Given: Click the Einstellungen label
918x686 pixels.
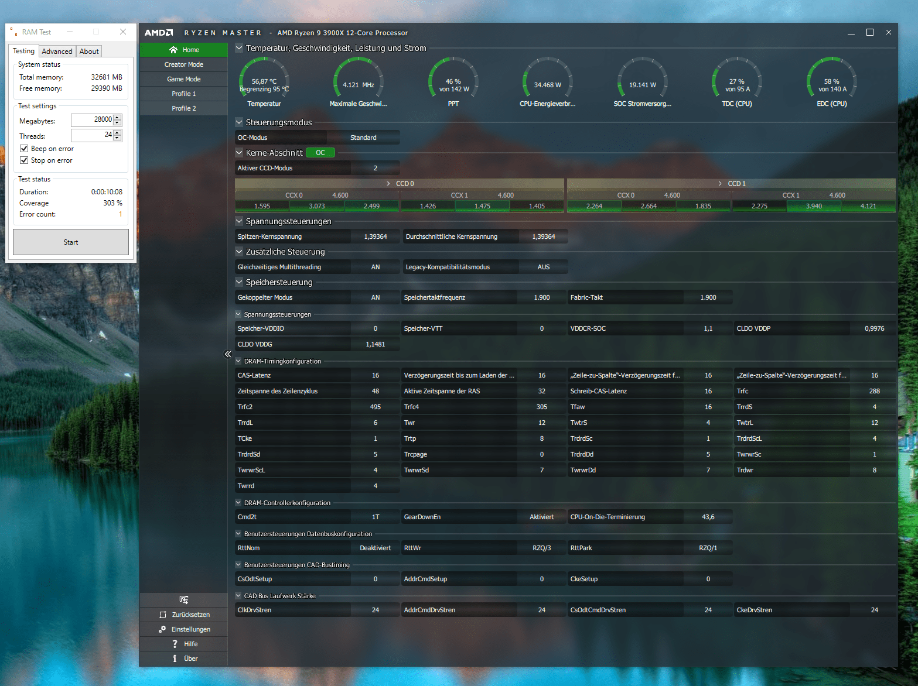Looking at the screenshot, I should coord(191,629).
